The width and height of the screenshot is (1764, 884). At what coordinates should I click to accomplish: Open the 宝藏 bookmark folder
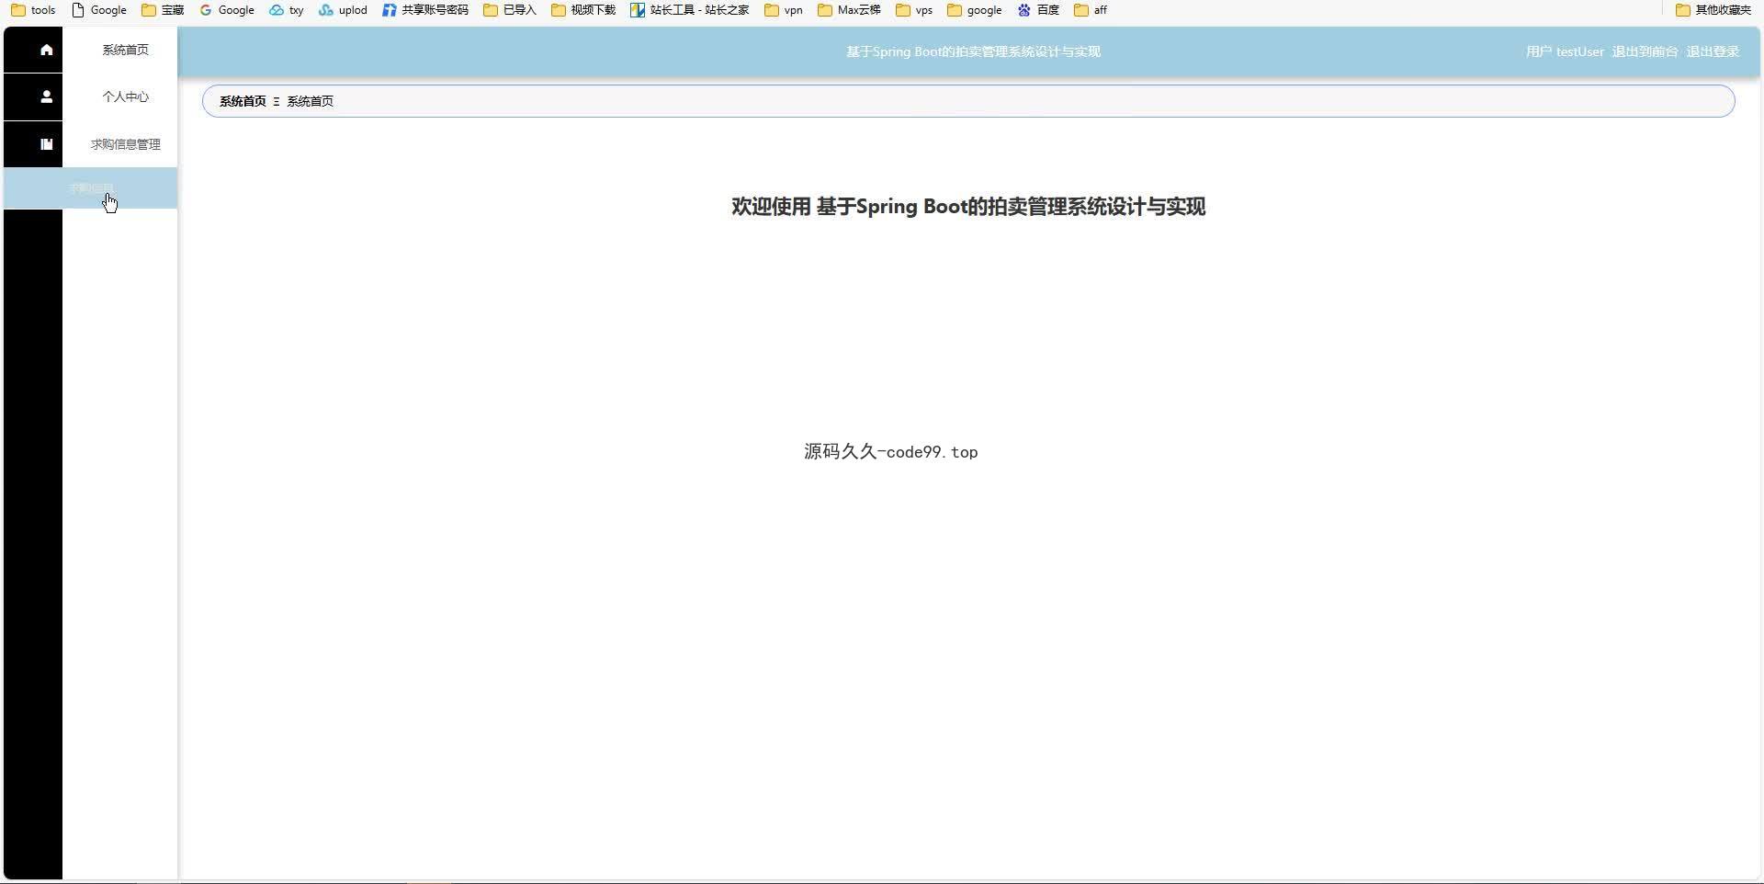point(163,10)
